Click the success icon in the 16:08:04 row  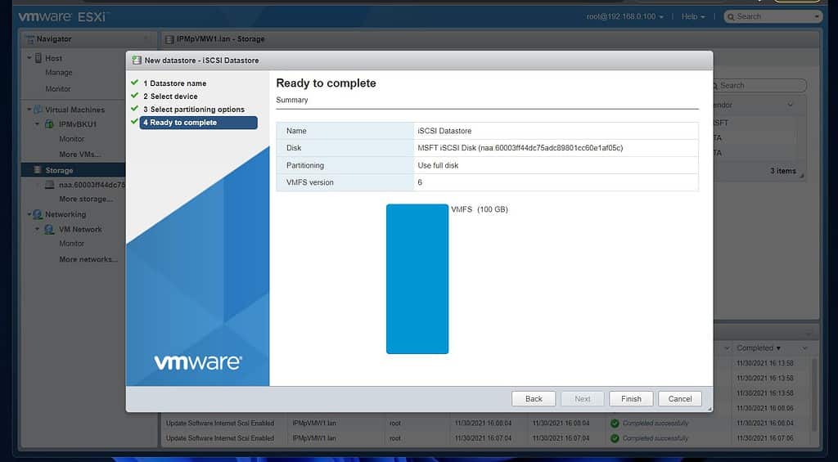click(x=615, y=423)
